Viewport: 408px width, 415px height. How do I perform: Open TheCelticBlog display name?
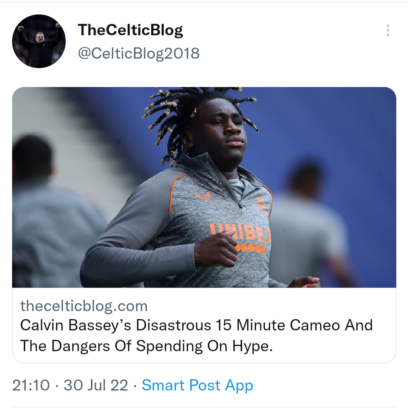click(130, 30)
